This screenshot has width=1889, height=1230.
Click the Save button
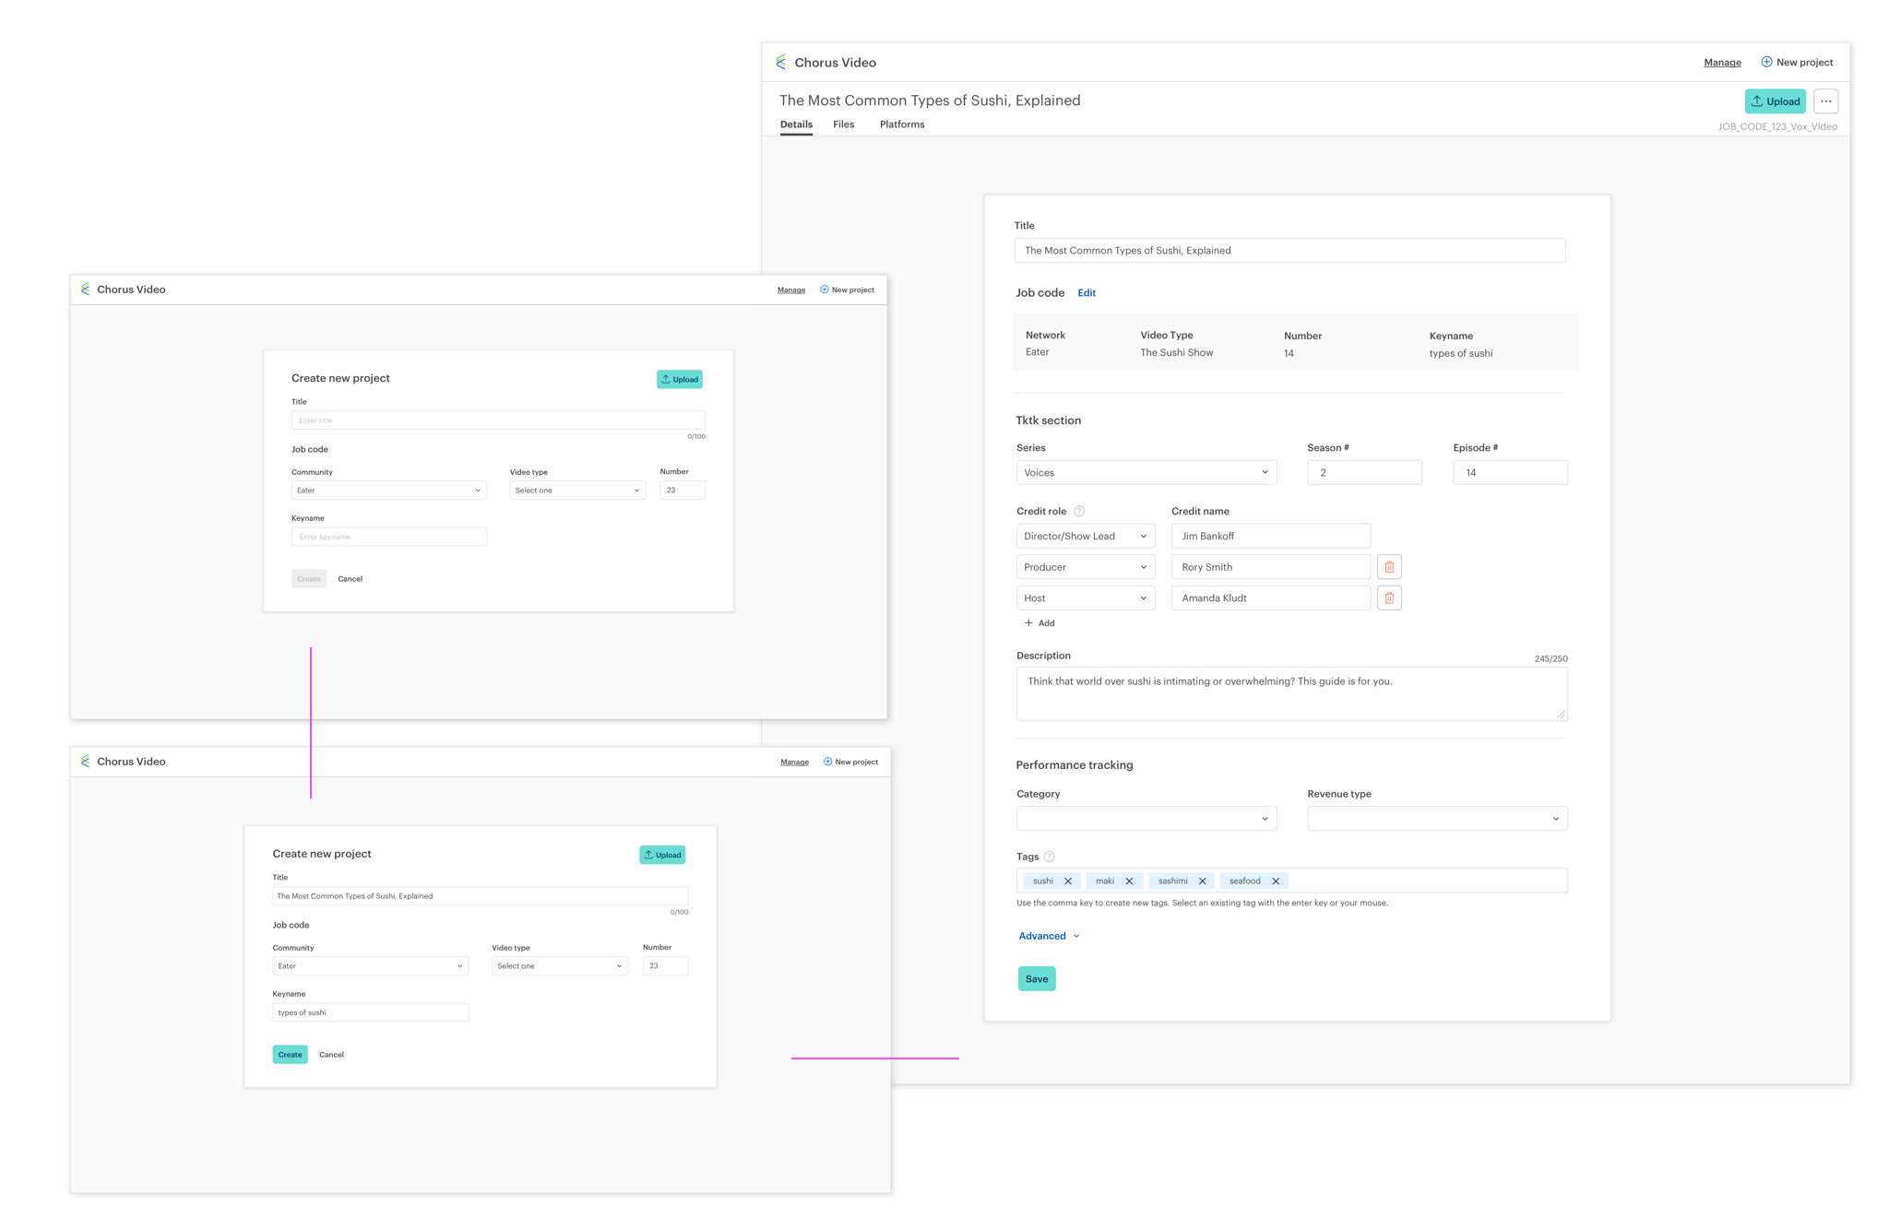pos(1037,979)
